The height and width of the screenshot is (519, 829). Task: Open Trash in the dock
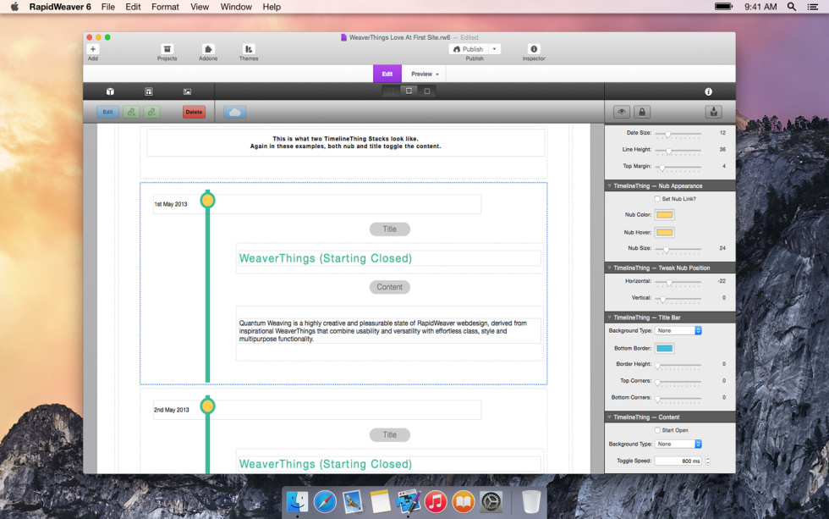tap(531, 501)
